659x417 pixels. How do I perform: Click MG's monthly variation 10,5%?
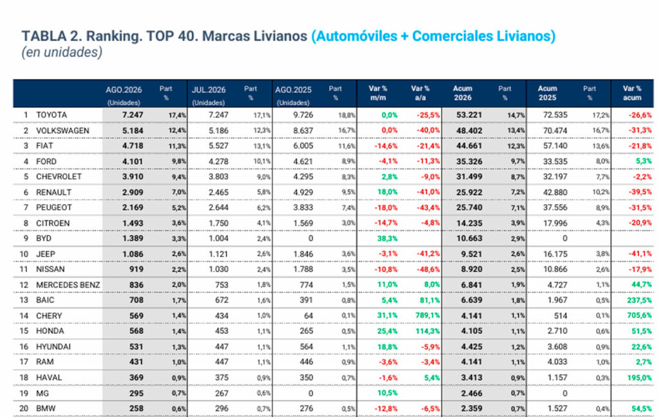pos(387,393)
